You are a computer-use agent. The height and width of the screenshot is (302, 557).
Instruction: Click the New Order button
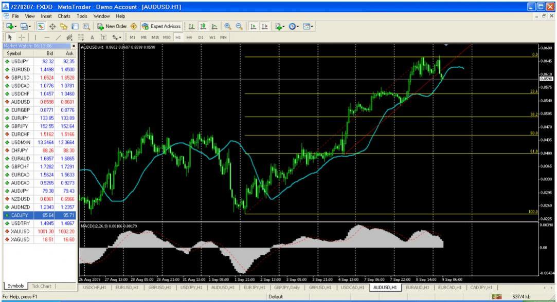(113, 26)
